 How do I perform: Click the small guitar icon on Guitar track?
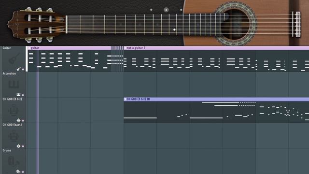[x=18, y=69]
